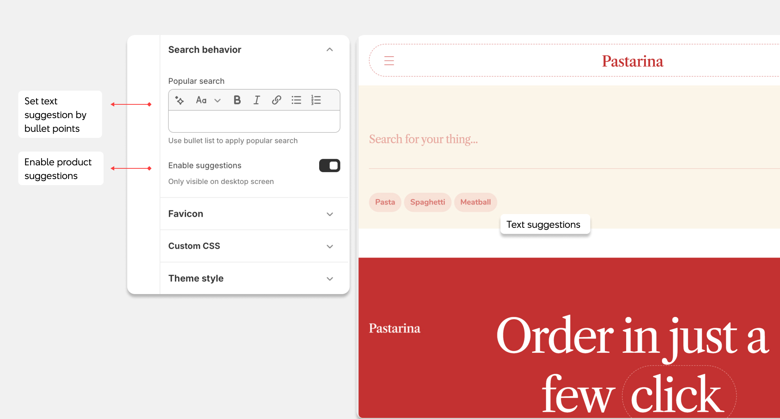Expand the Favicon section
Screen dimensions: 780x419
click(329, 214)
